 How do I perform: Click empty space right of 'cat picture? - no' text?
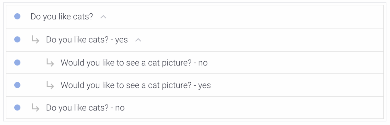coord(295,62)
